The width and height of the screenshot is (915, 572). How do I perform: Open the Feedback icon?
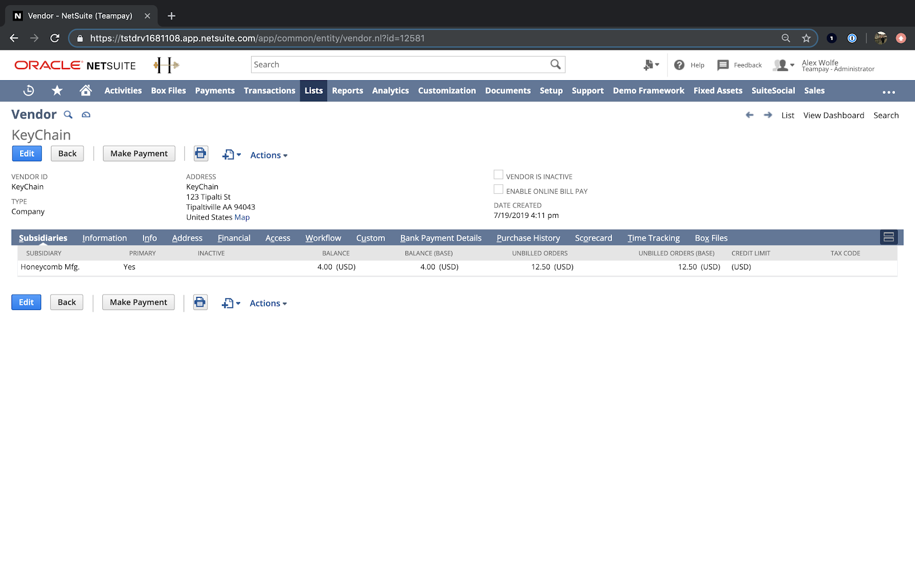723,65
